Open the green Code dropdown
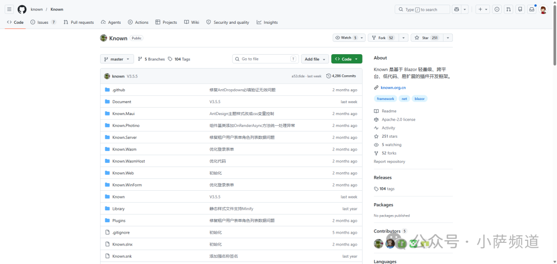 (347, 59)
